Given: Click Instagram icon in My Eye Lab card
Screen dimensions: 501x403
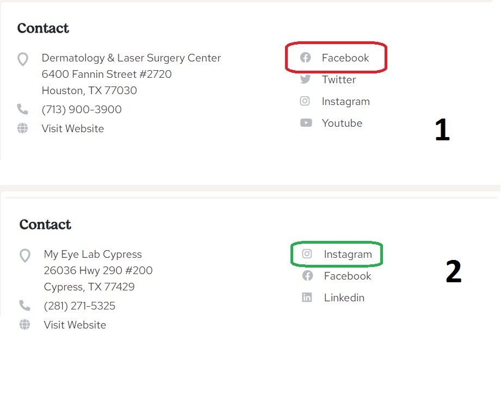Looking at the screenshot, I should coord(307,254).
